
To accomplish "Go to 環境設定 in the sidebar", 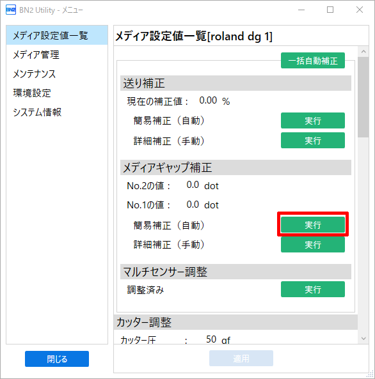I will click(x=57, y=93).
